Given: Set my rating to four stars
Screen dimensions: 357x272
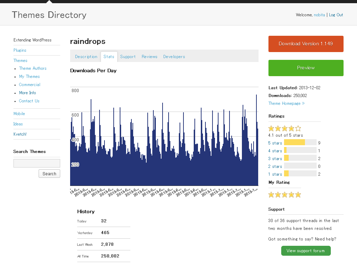Looking at the screenshot, I should 291,194.
